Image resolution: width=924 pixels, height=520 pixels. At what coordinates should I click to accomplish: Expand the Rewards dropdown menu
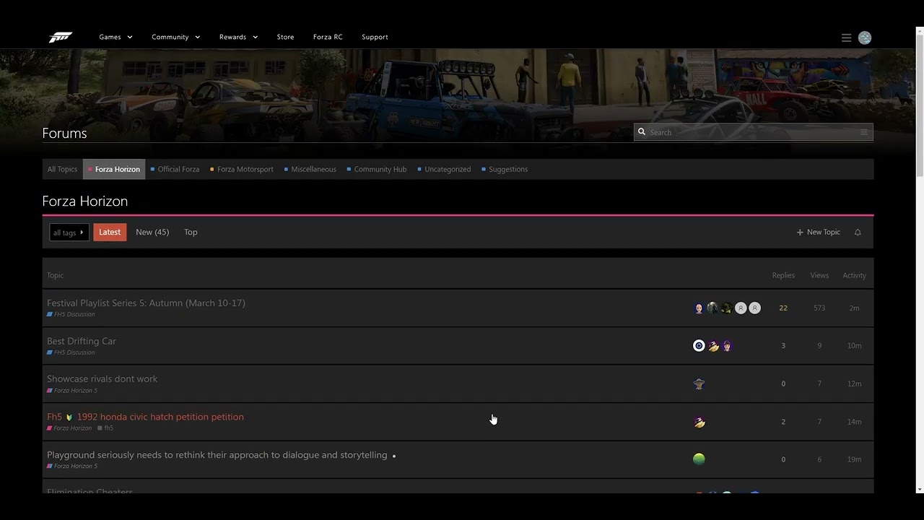click(238, 37)
